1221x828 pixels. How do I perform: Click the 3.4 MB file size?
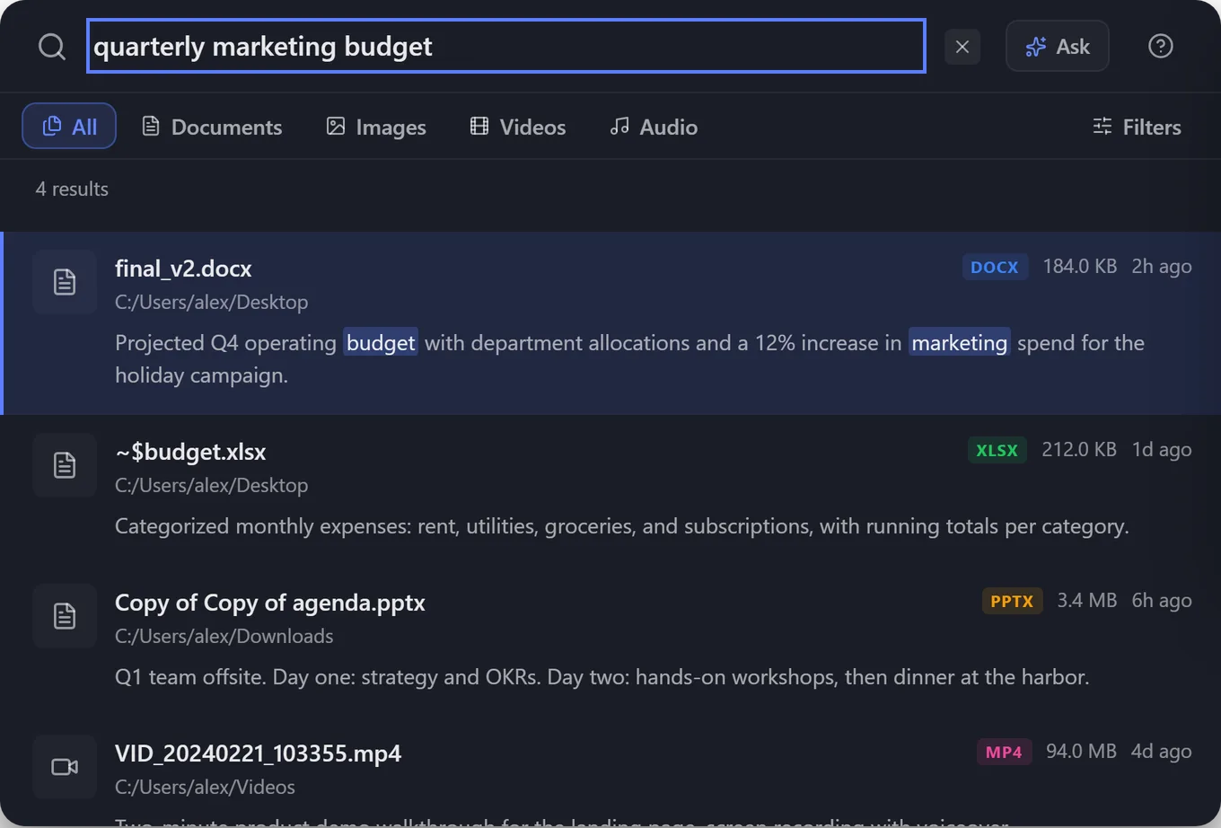(x=1086, y=601)
